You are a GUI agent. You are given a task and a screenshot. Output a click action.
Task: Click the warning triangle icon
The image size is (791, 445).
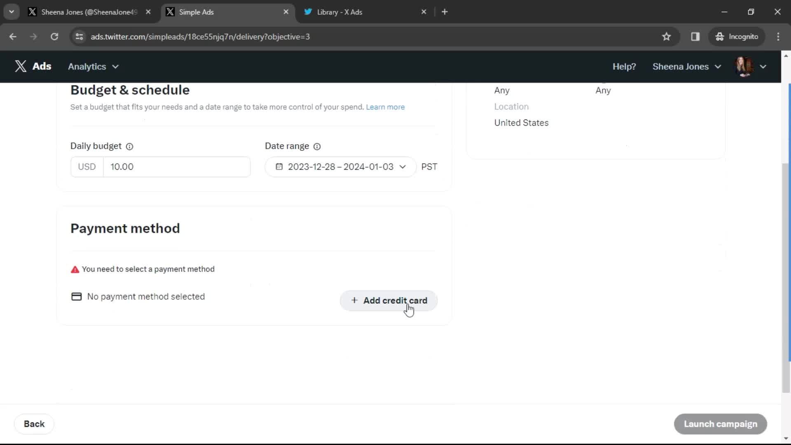pyautogui.click(x=75, y=269)
